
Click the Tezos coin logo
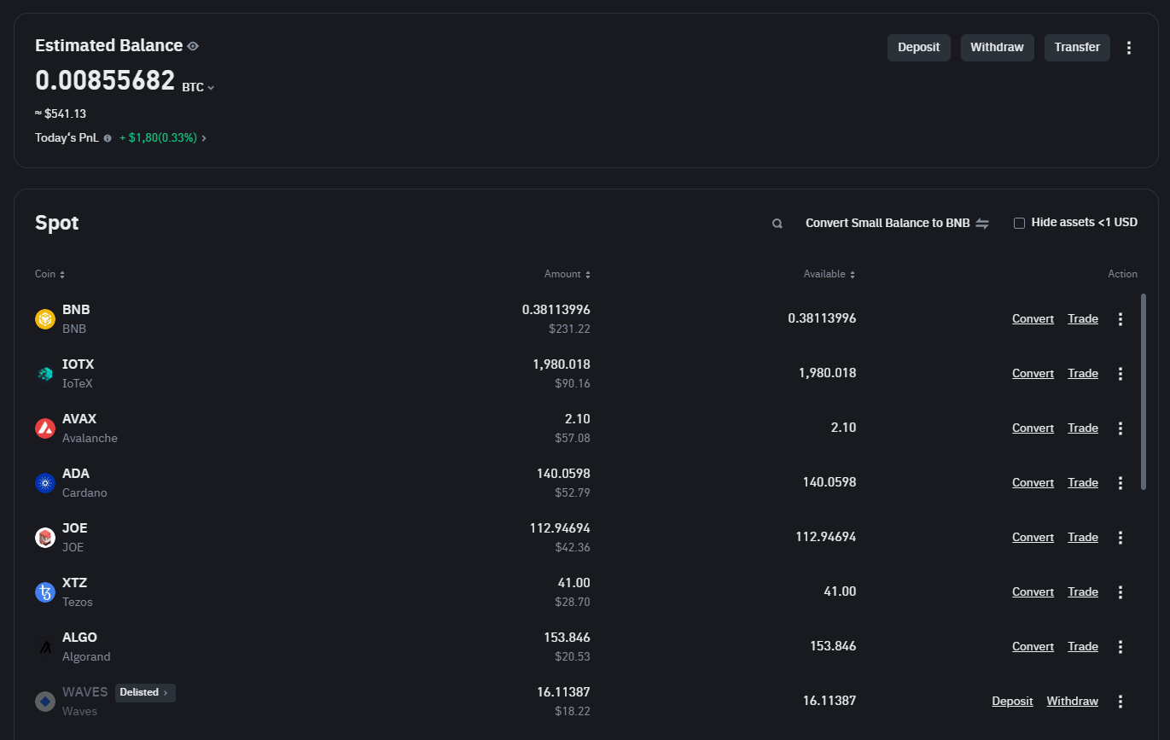(x=45, y=592)
